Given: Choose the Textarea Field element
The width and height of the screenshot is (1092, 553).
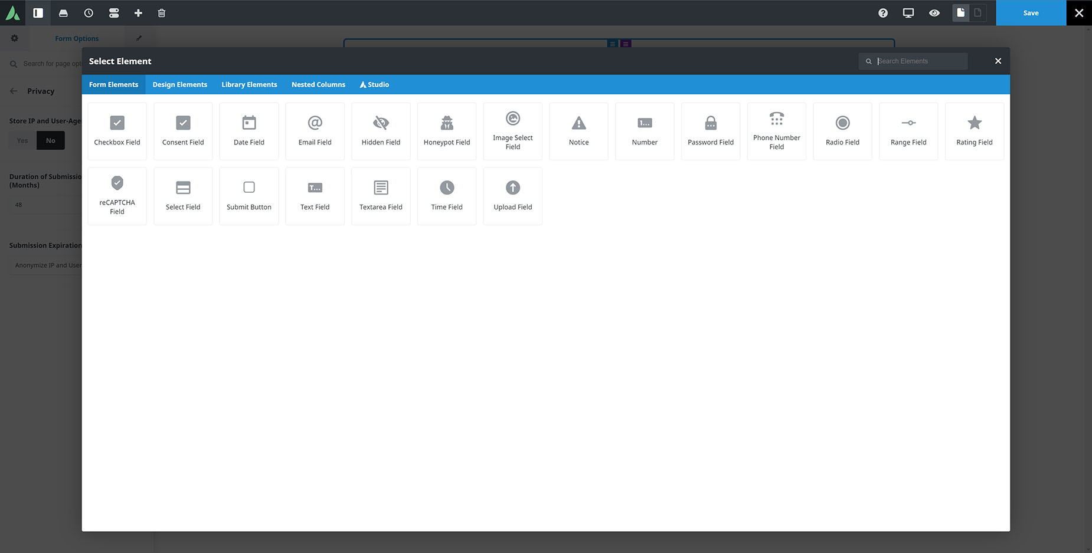Looking at the screenshot, I should (381, 196).
